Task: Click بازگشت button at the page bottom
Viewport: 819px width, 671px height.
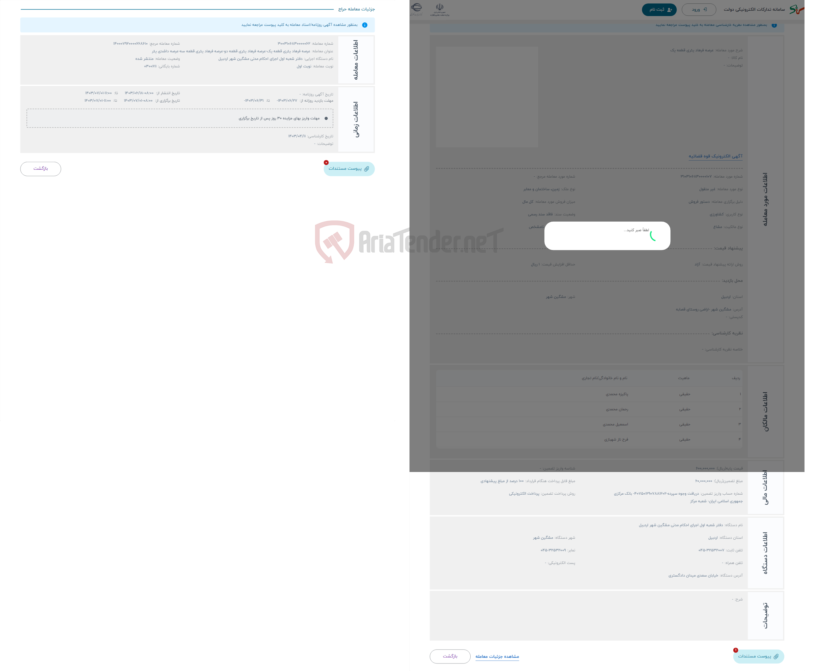Action: tap(450, 656)
